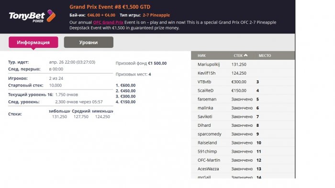Sort list by СТЕК column header

pyautogui.click(x=238, y=55)
